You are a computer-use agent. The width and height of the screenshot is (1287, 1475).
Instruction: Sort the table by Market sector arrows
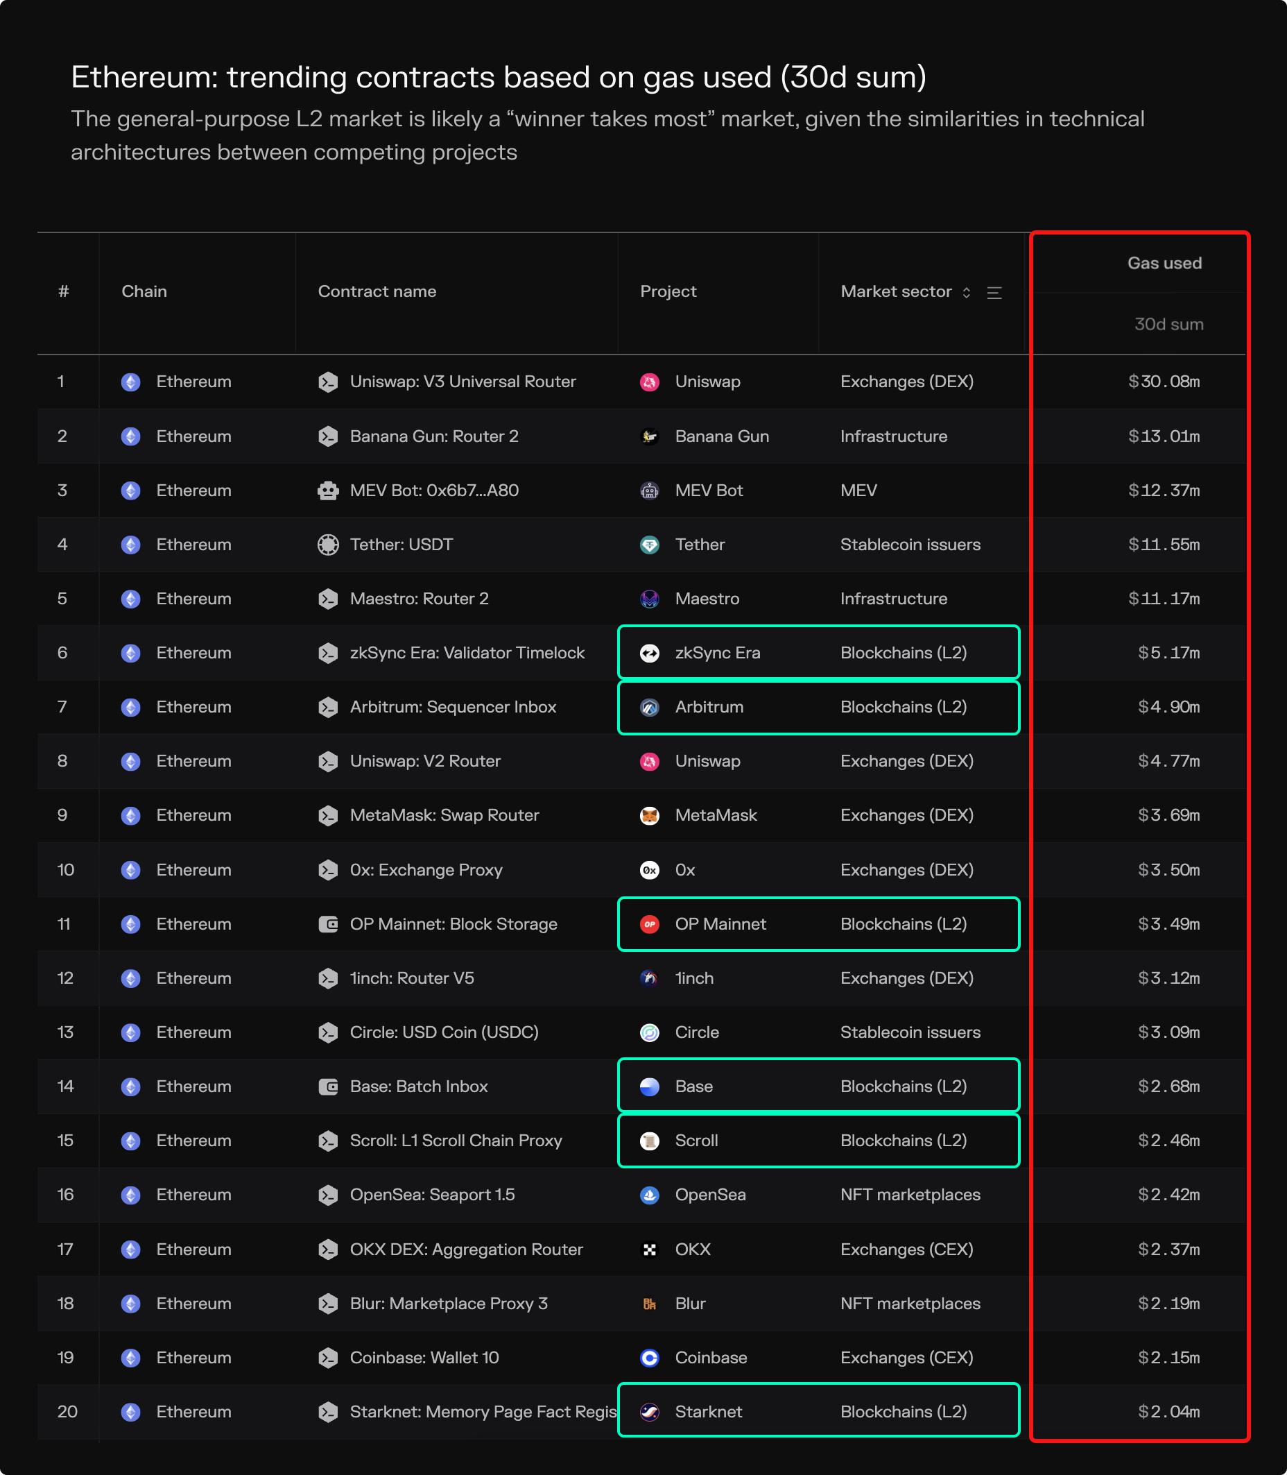(967, 292)
